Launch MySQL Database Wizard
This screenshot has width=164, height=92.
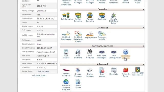coord(78,33)
